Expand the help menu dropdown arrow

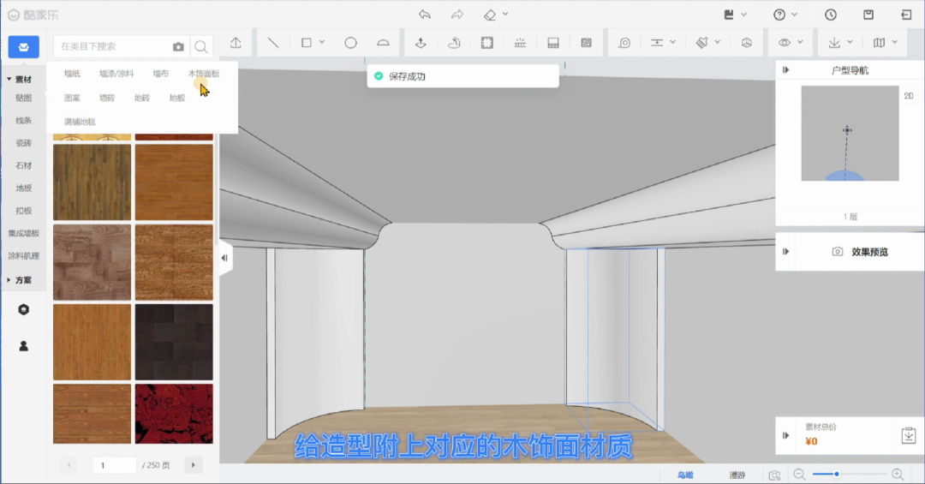(795, 15)
